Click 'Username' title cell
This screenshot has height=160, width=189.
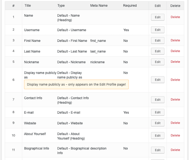(32, 30)
